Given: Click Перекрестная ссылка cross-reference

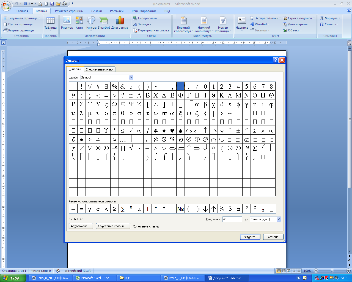Looking at the screenshot, I should (x=151, y=30).
